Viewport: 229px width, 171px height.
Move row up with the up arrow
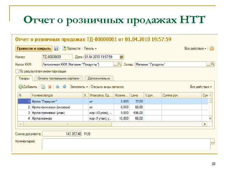[58, 87]
